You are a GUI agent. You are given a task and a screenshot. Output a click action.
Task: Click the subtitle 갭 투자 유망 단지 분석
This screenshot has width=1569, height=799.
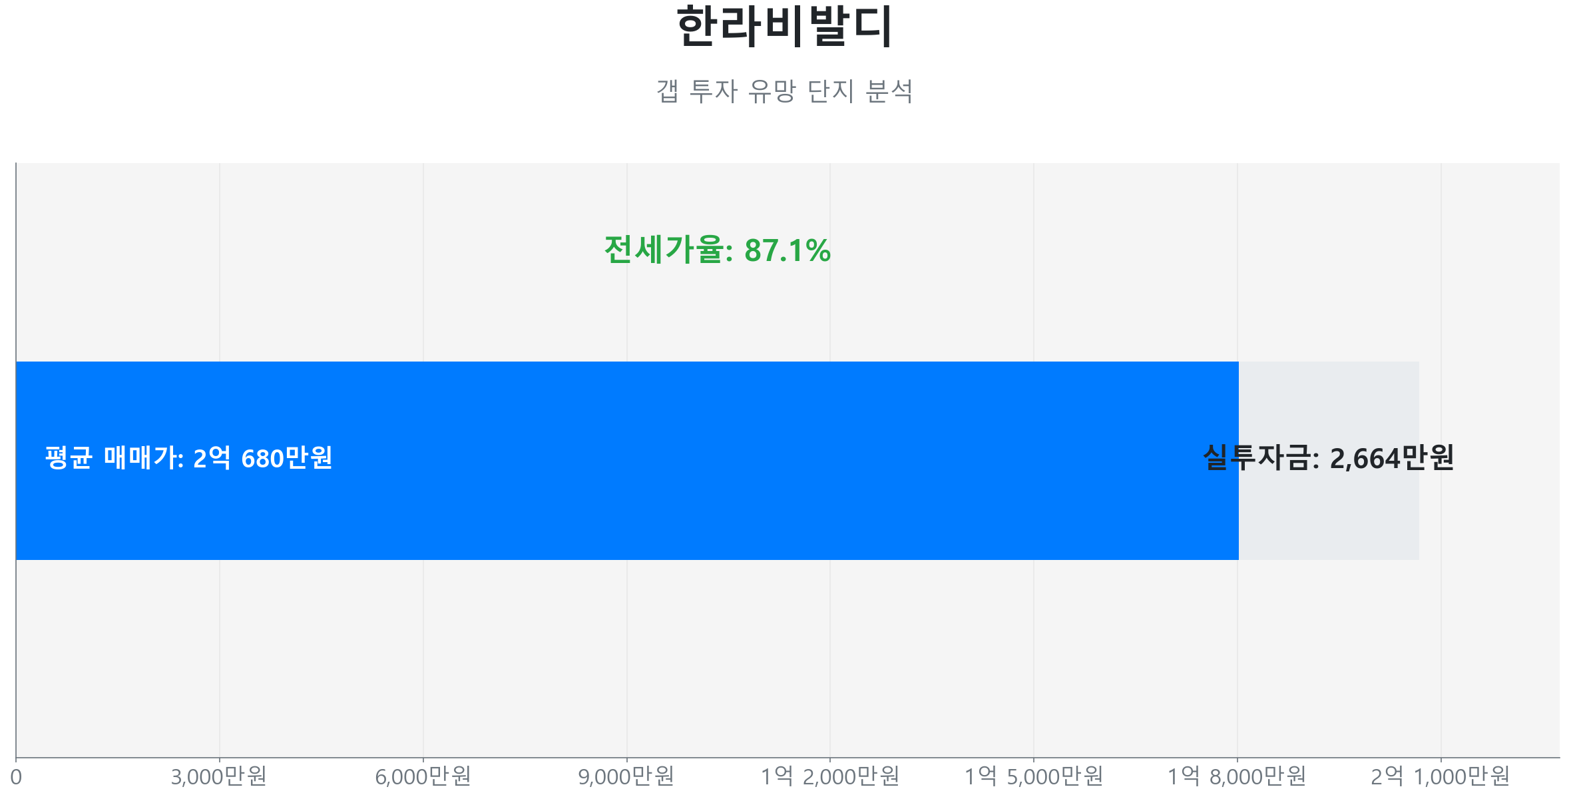784,91
